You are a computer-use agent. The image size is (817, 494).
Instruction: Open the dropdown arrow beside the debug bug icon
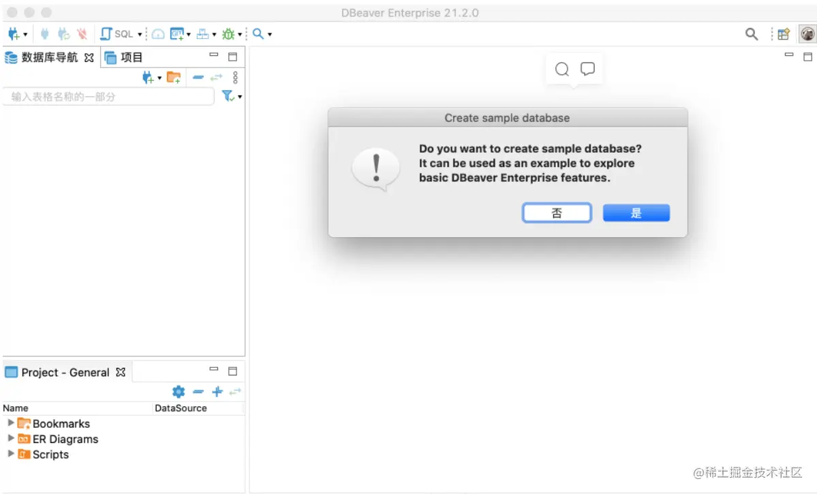[x=240, y=34]
